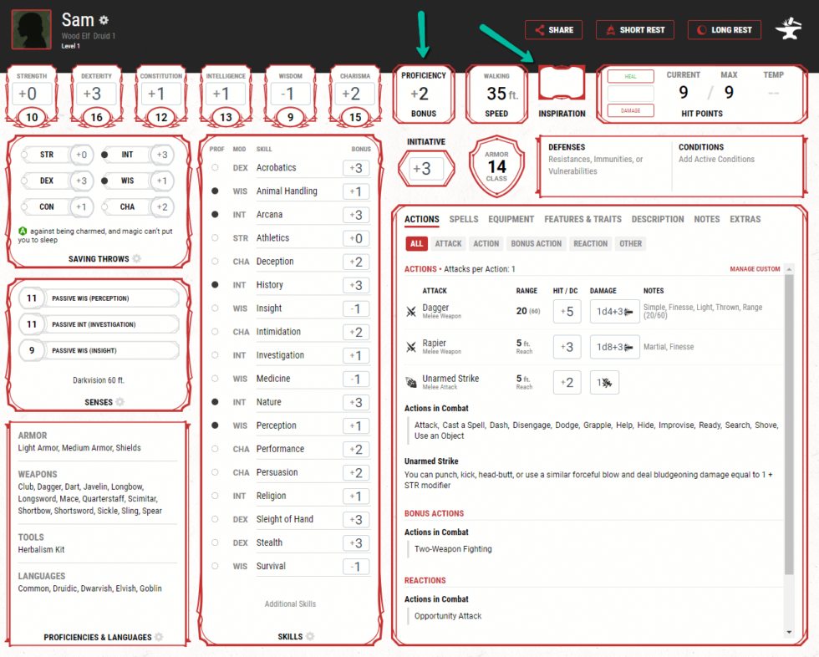The width and height of the screenshot is (819, 657).
Task: Expand Additional Skills
Action: coord(290,604)
